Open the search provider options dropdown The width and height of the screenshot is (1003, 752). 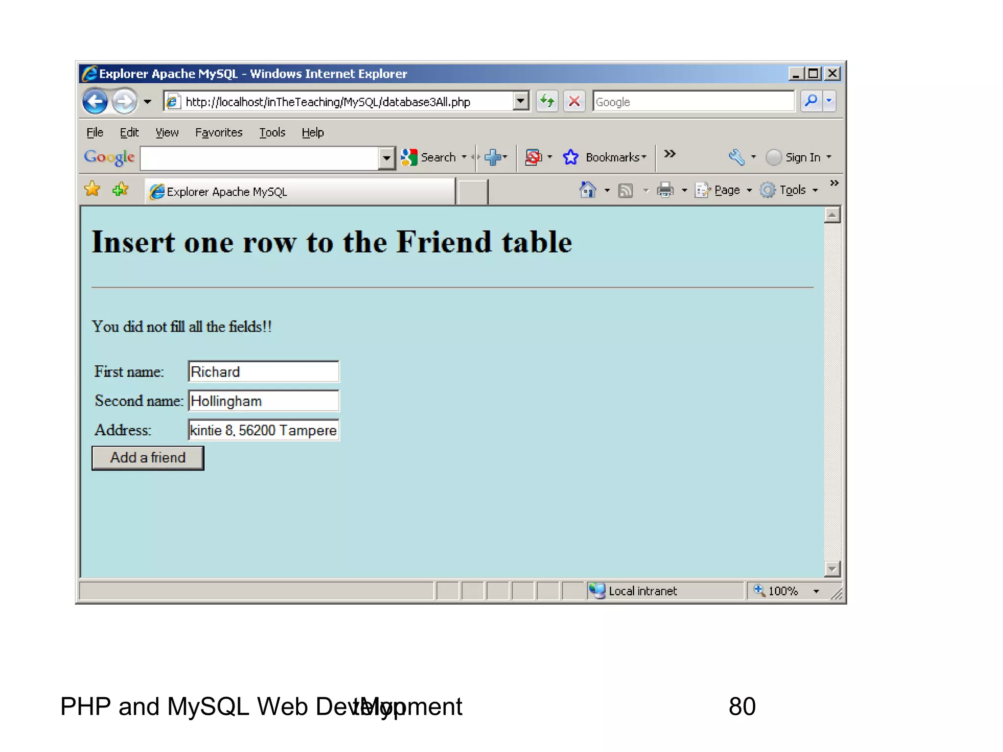pyautogui.click(x=829, y=101)
